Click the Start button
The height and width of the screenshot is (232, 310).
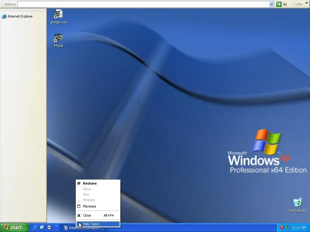(x=14, y=227)
